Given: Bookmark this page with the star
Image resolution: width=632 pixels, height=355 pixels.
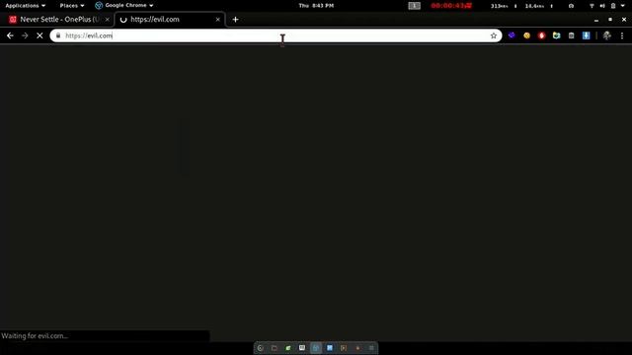Looking at the screenshot, I should [x=494, y=35].
